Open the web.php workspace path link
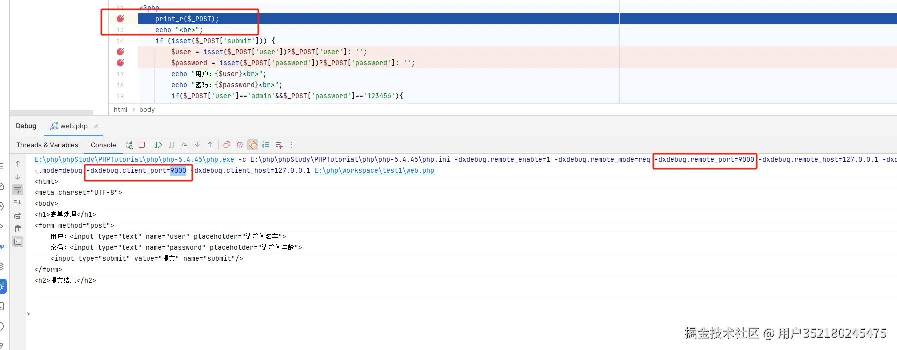 (374, 171)
